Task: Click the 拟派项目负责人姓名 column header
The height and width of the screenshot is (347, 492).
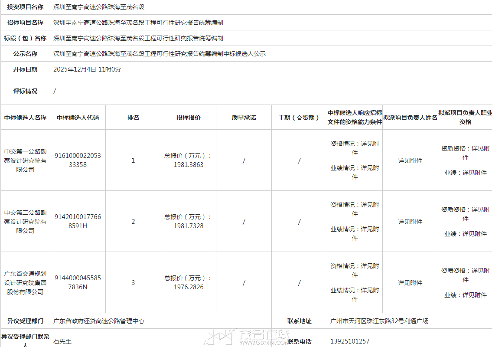Action: click(410, 118)
